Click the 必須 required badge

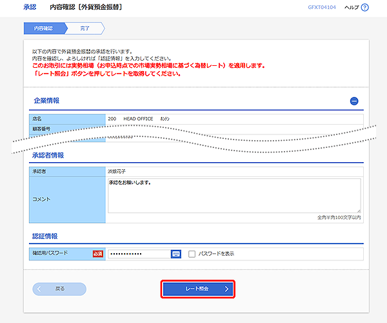coord(98,254)
